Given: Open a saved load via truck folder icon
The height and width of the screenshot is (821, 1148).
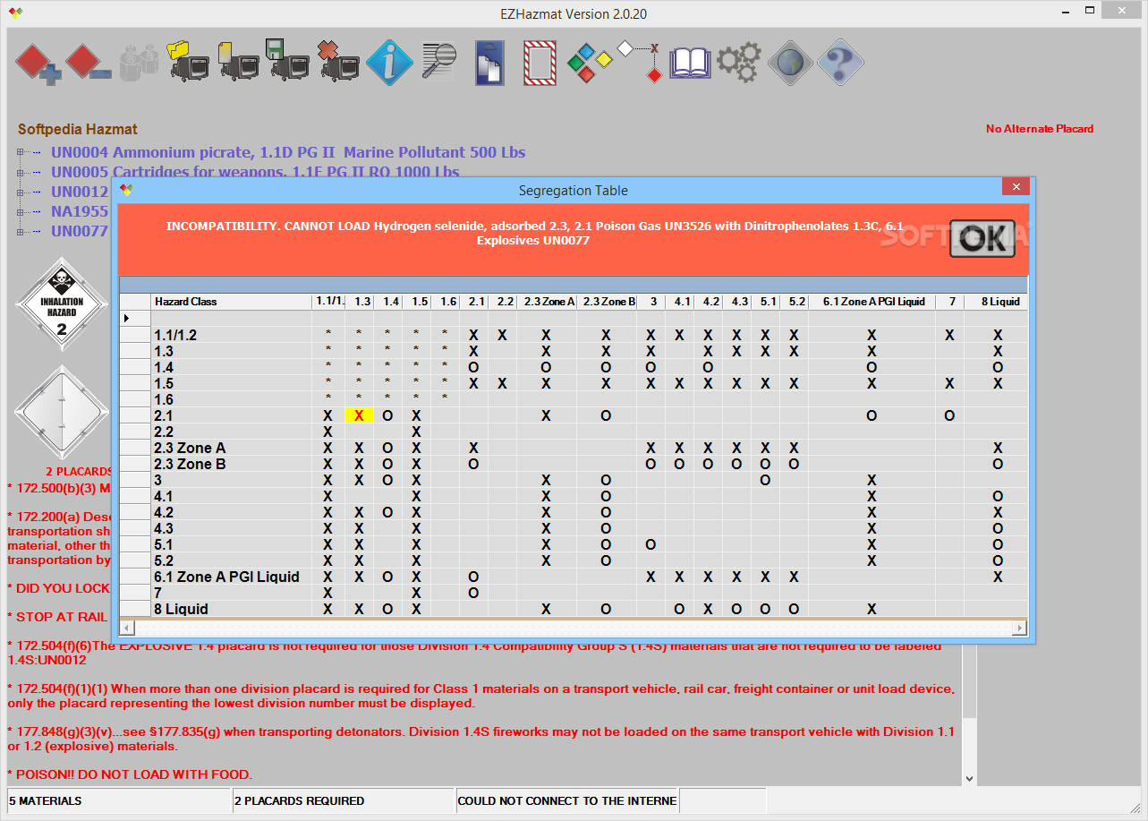Looking at the screenshot, I should pos(188,61).
